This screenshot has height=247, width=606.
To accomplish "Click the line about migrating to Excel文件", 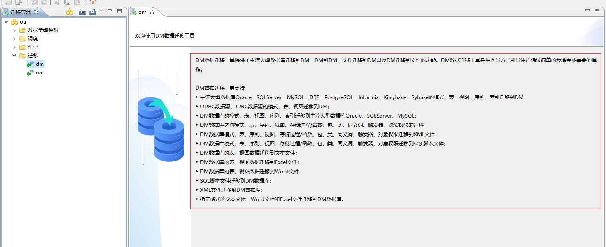I will [x=247, y=162].
